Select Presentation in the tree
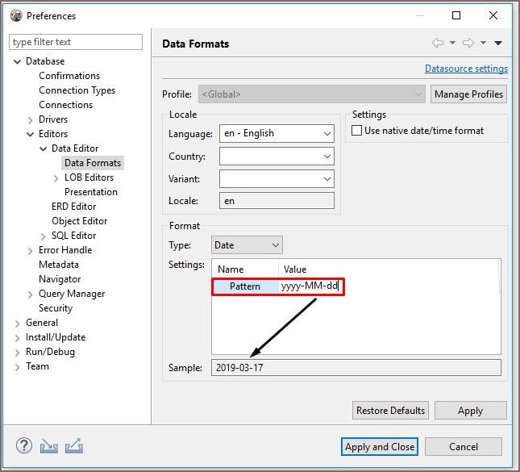Screen dimensions: 520x472 click(91, 192)
